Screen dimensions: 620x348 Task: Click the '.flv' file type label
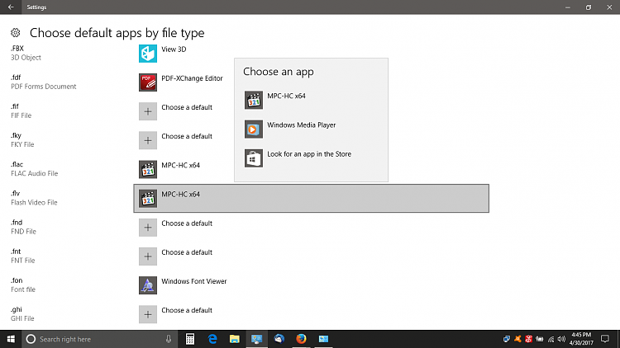15,193
